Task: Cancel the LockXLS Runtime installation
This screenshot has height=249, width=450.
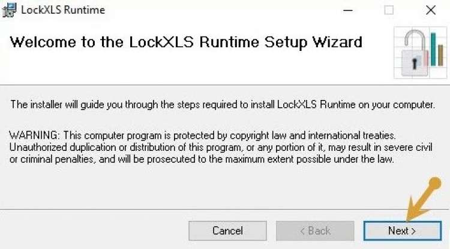Action: pyautogui.click(x=227, y=230)
